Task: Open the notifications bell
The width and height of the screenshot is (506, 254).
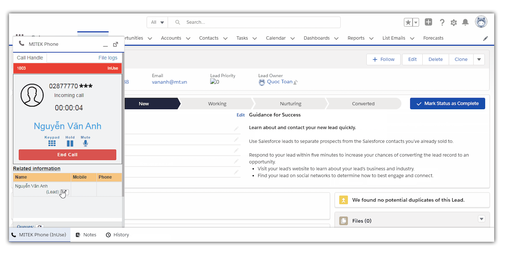Action: pos(465,22)
